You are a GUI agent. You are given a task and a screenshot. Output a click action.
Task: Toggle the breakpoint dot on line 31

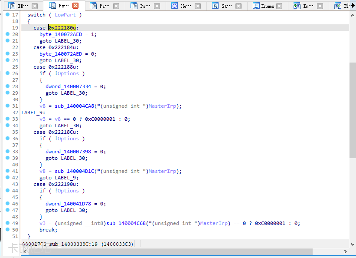7,106
